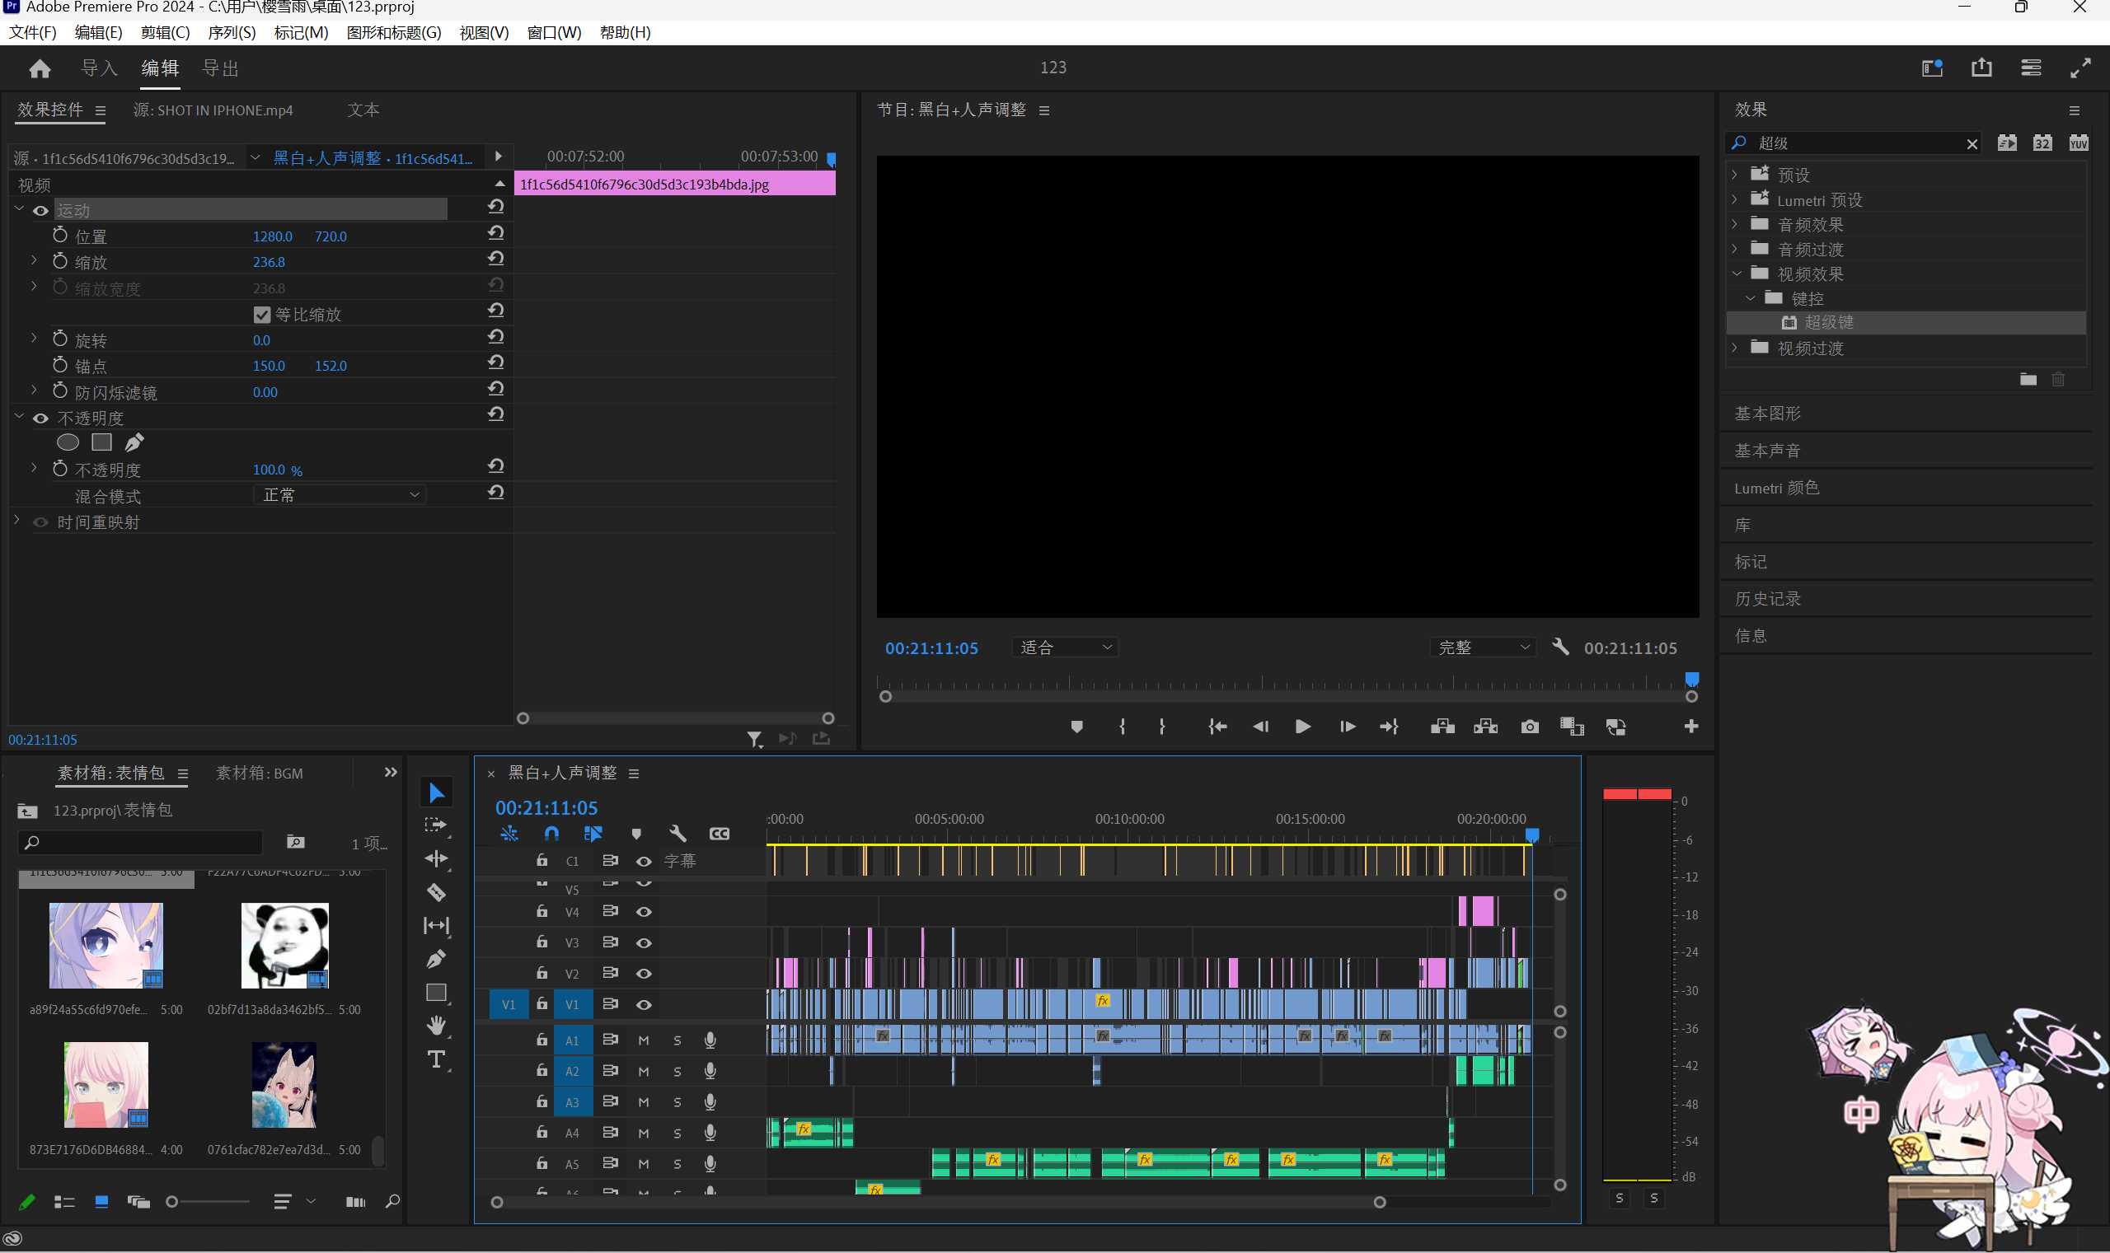
Task: Toggle 运动 effect visibility eye
Action: 40,211
